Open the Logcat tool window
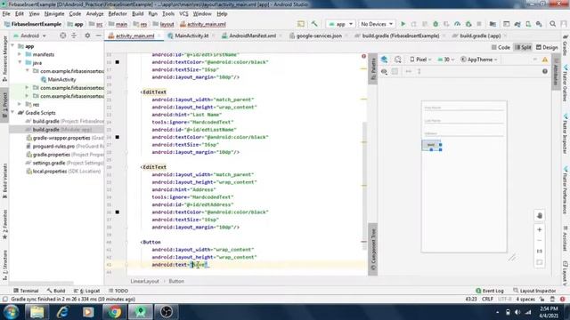This screenshot has width=570, height=320. point(87,291)
